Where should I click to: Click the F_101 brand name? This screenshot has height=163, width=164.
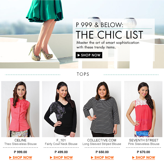coord(61,140)
